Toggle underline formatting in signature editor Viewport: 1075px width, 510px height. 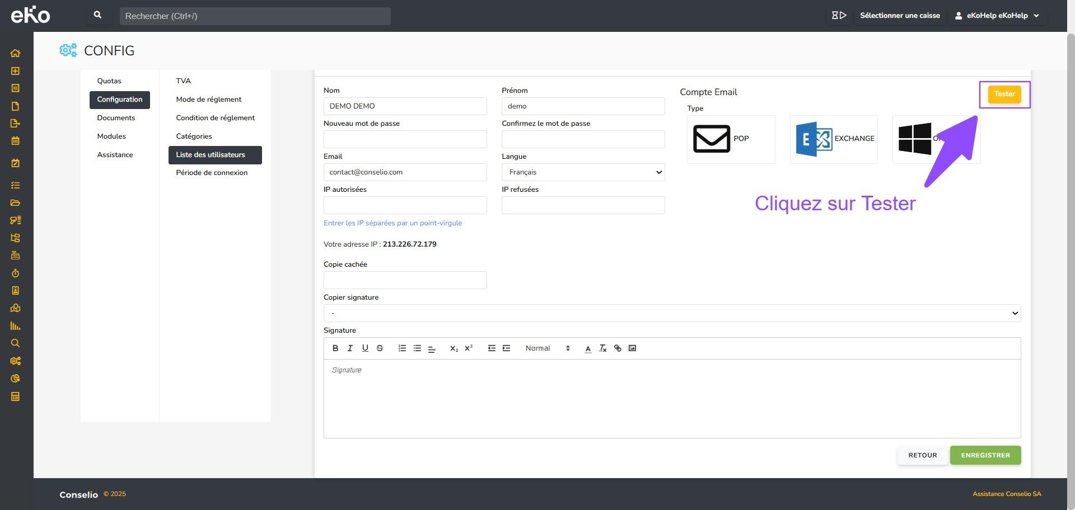(x=365, y=348)
